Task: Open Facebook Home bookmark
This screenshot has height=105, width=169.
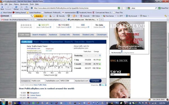Action: click(x=84, y=13)
